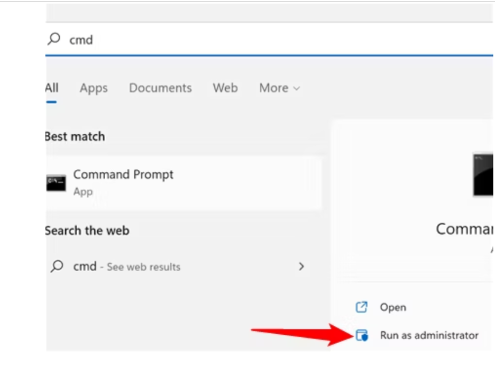Switch to the Apps tab

(93, 88)
